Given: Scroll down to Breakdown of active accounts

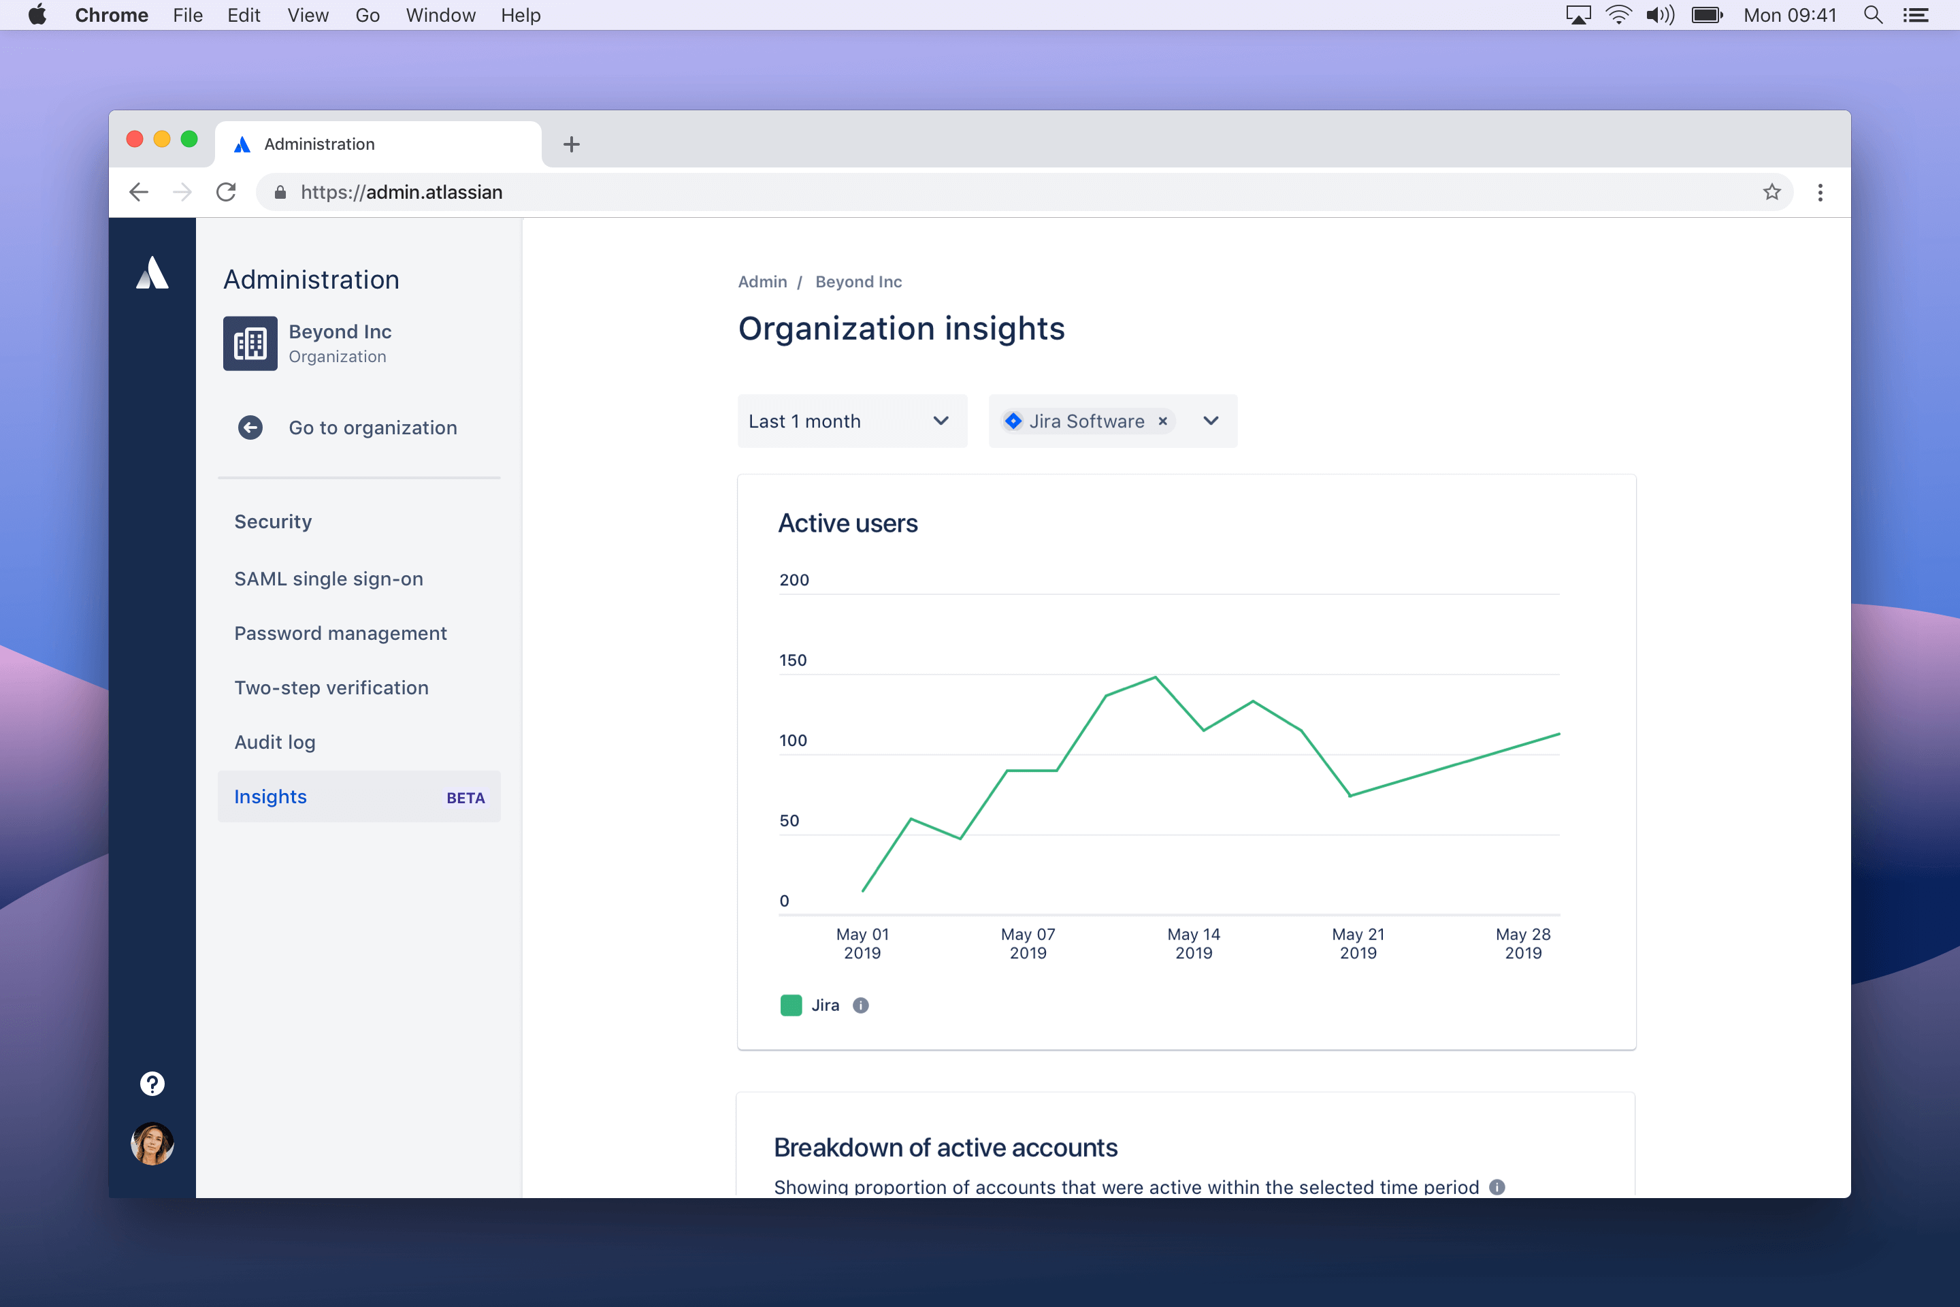Looking at the screenshot, I should coord(948,1146).
